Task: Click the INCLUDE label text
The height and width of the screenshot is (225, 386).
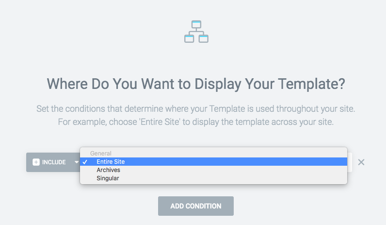Action: pos(54,162)
